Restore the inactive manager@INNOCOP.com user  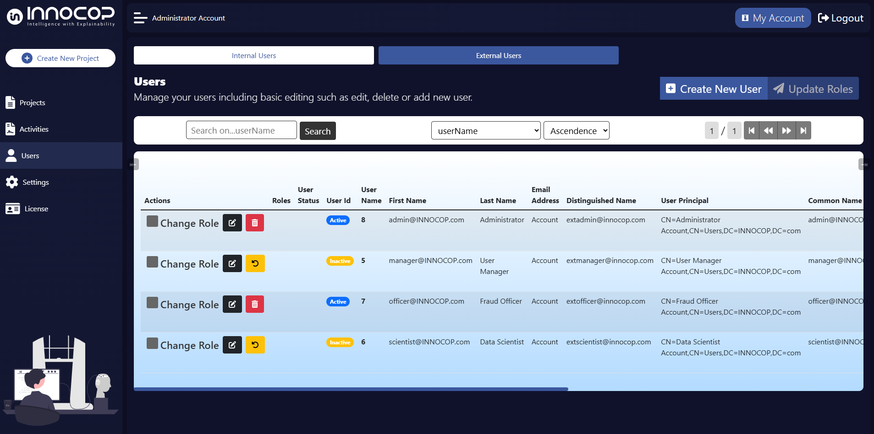click(255, 263)
